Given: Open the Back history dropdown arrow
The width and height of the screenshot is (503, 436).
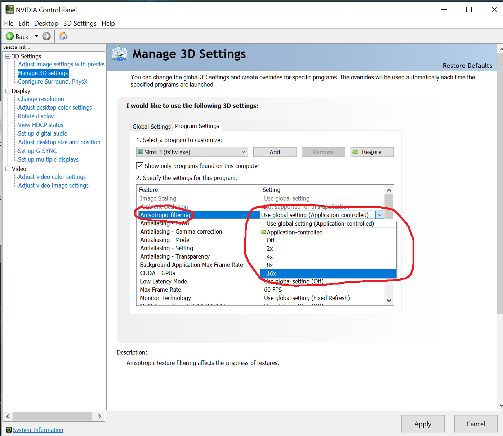Looking at the screenshot, I should point(36,36).
